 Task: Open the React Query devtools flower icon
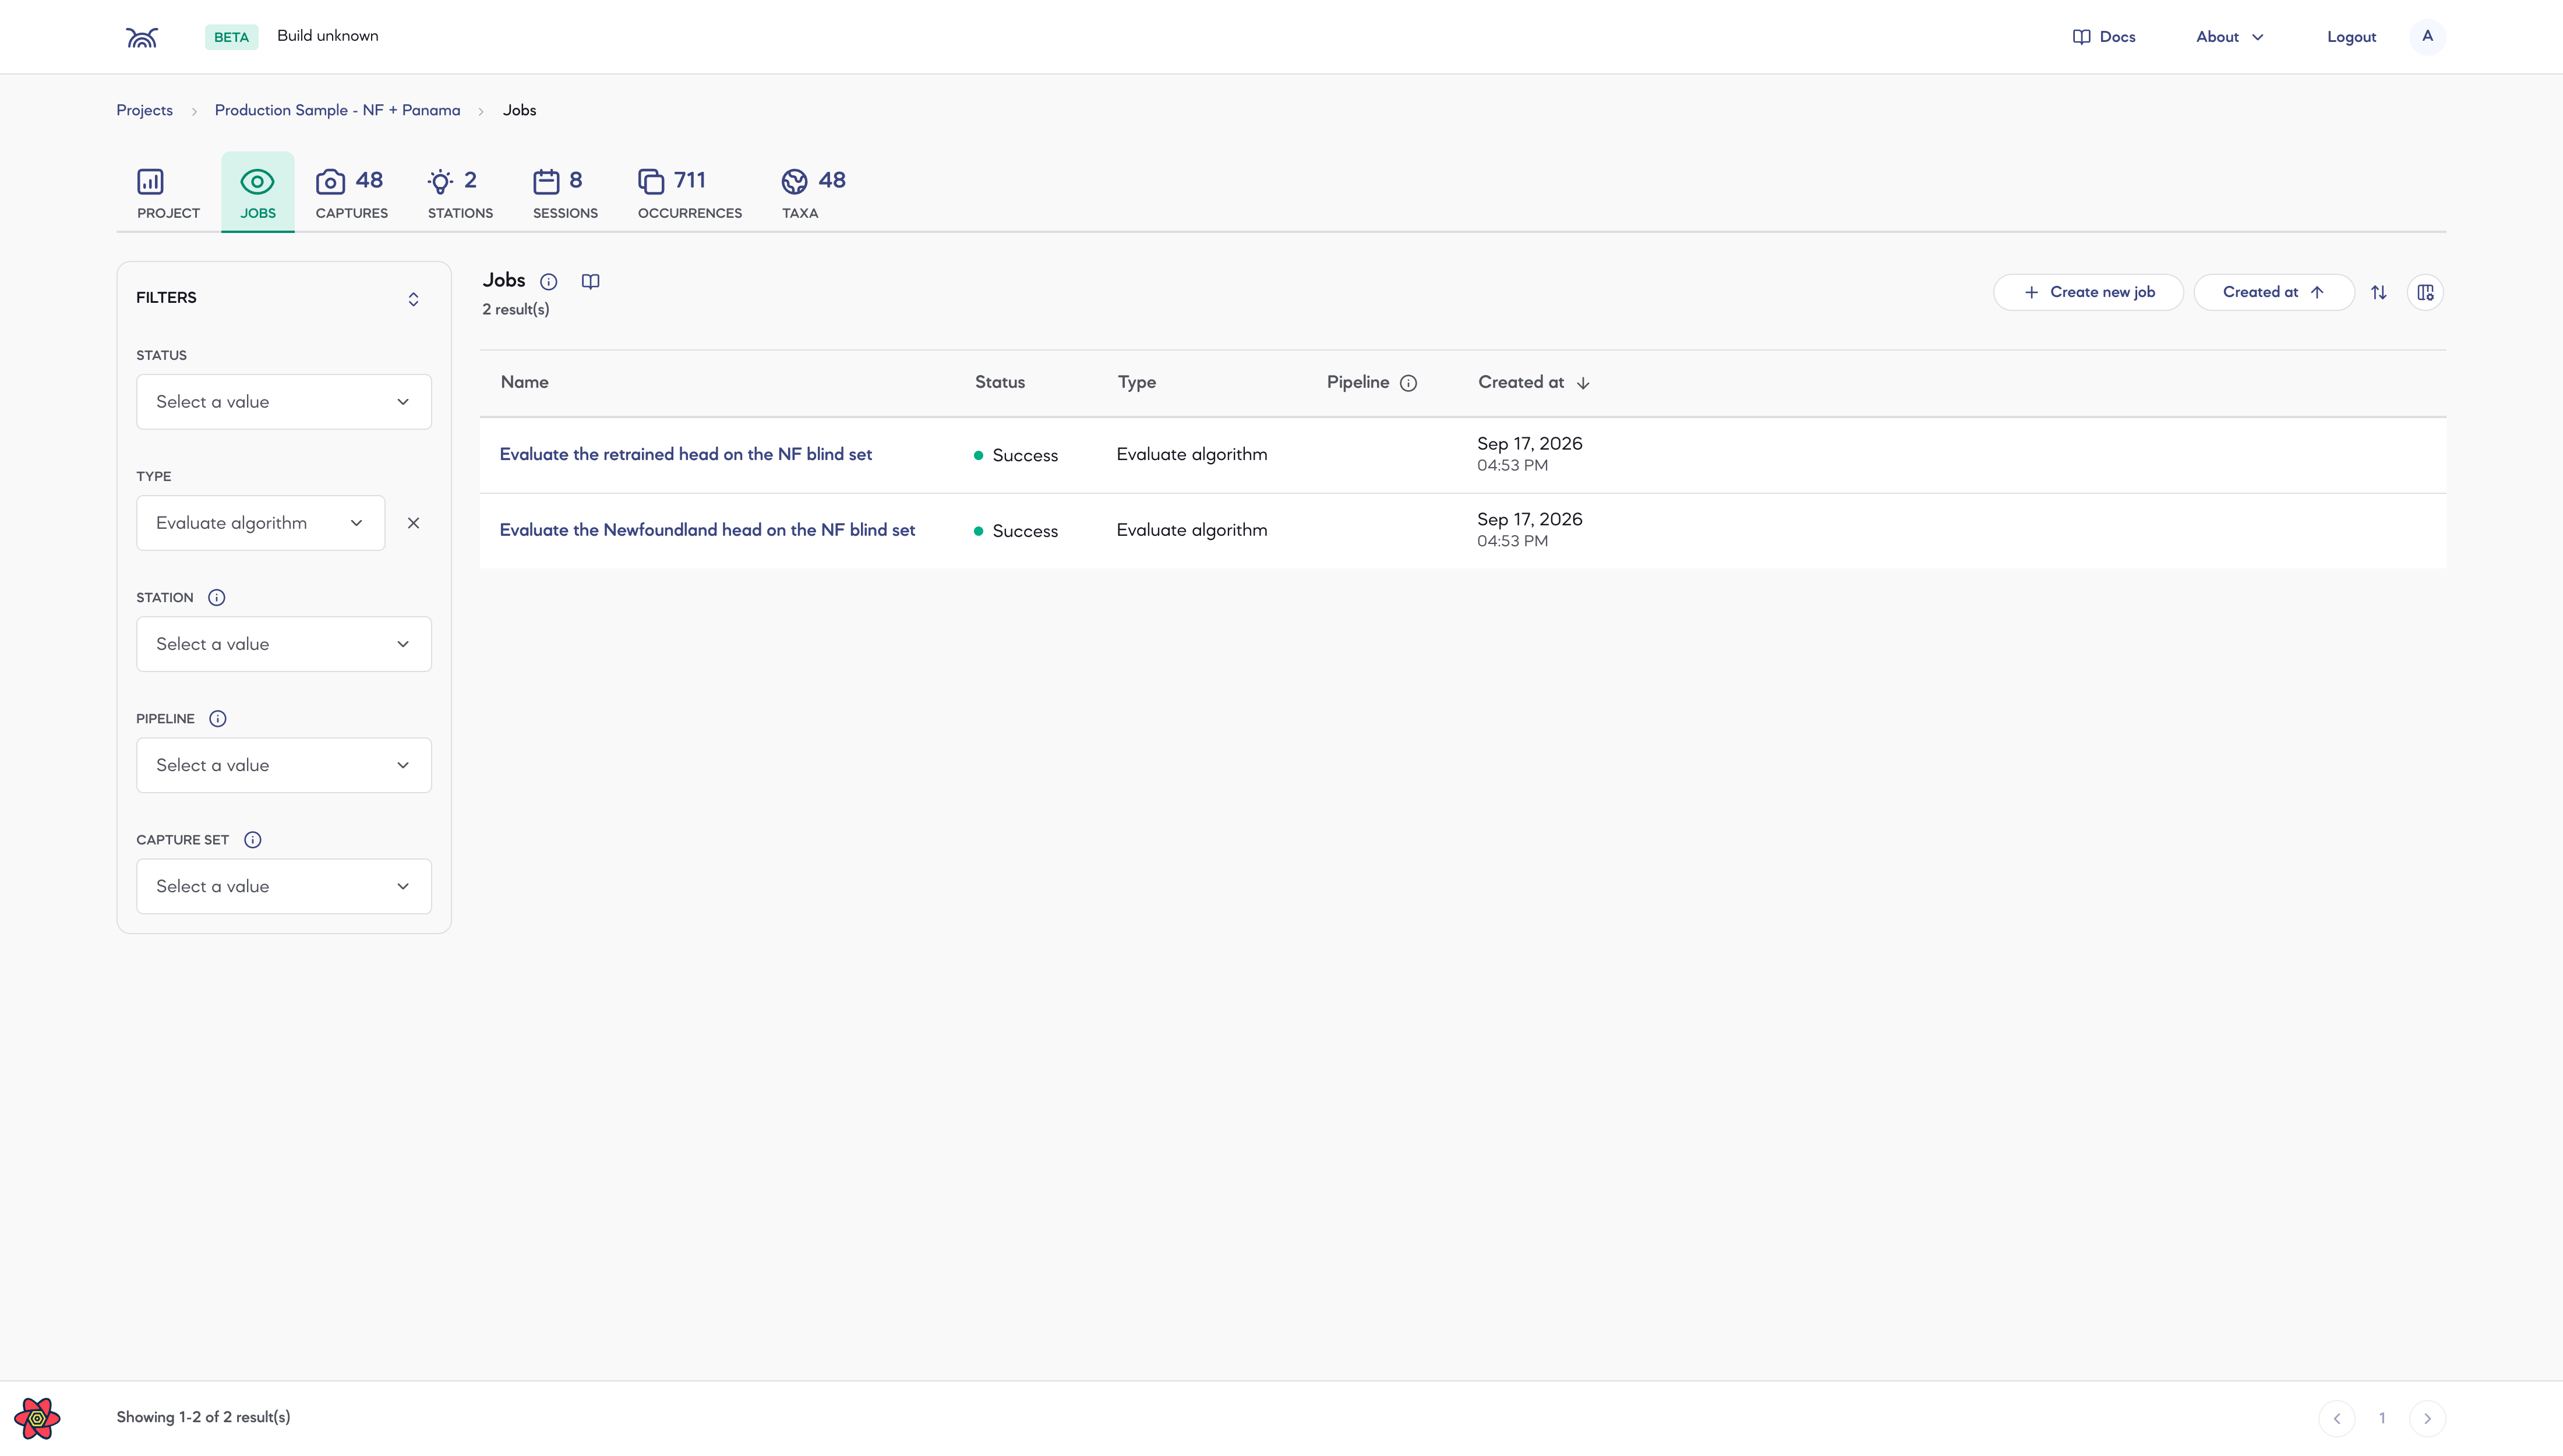tap(37, 1418)
